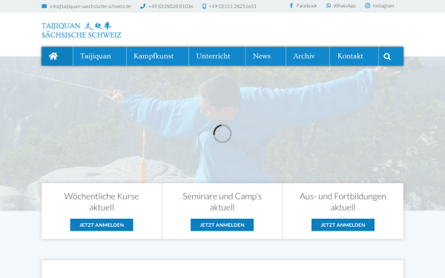The height and width of the screenshot is (278, 445).
Task: Click Jetzt Anmelden under Aus- und Fortbildungen
Action: 343,225
